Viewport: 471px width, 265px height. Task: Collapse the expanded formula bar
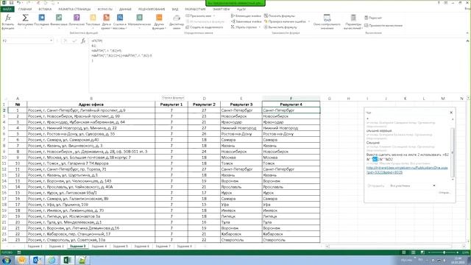(467, 40)
